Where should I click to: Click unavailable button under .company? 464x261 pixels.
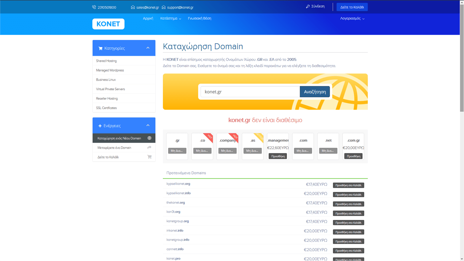pyautogui.click(x=227, y=151)
